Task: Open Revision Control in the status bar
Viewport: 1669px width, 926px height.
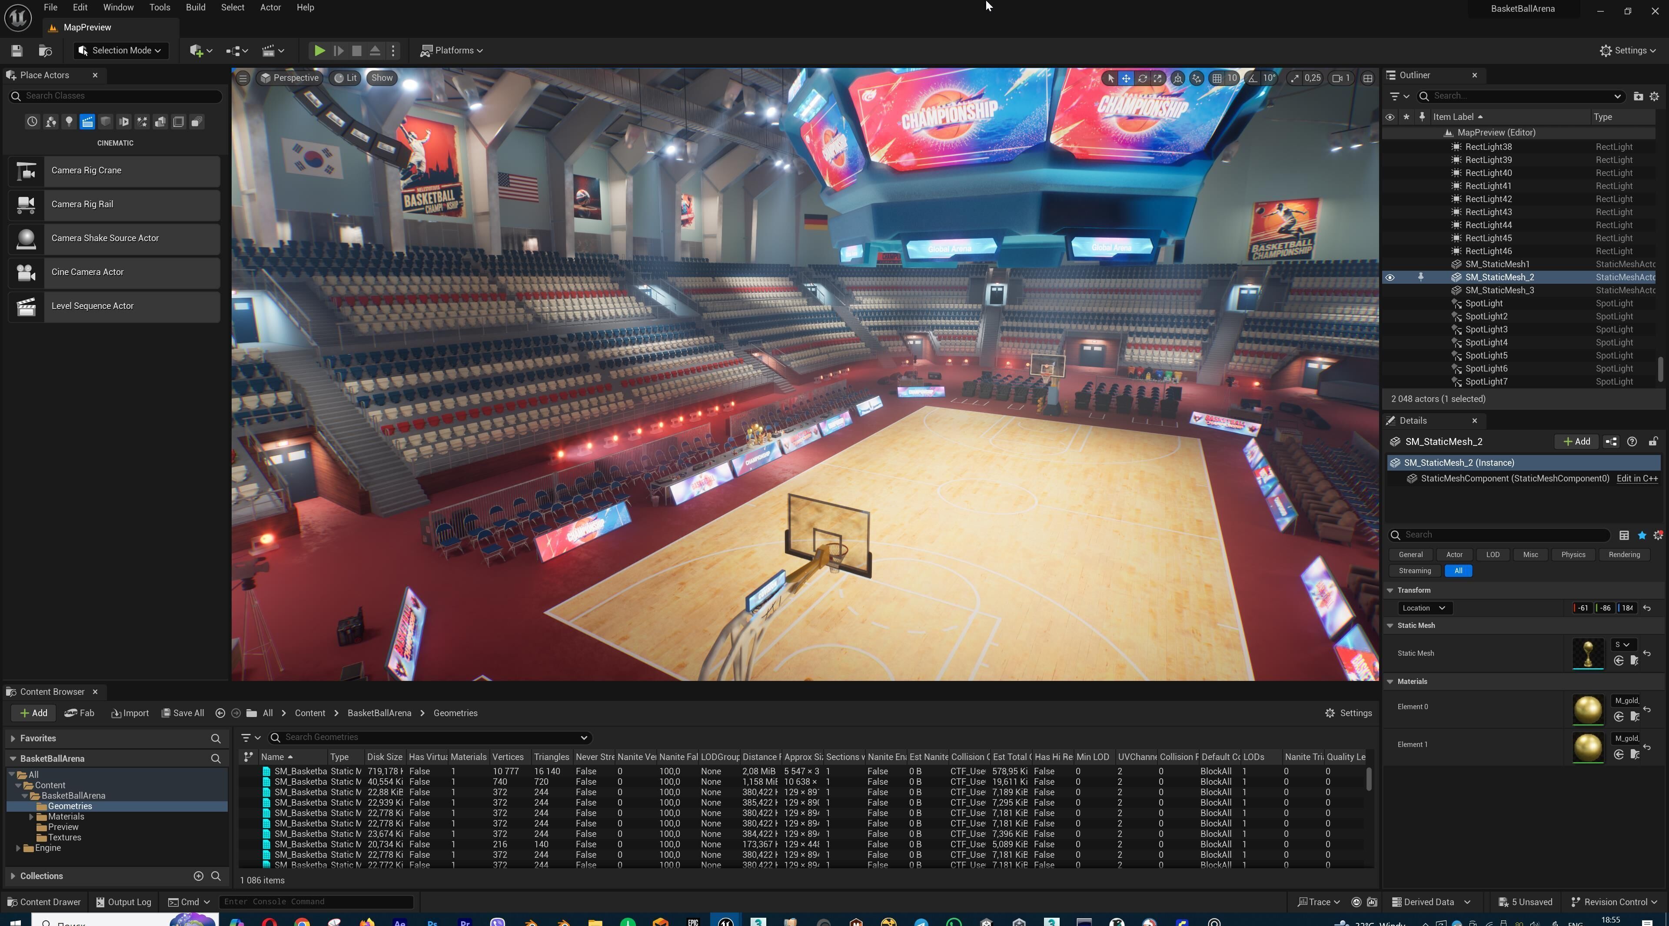Action: coord(1615,902)
